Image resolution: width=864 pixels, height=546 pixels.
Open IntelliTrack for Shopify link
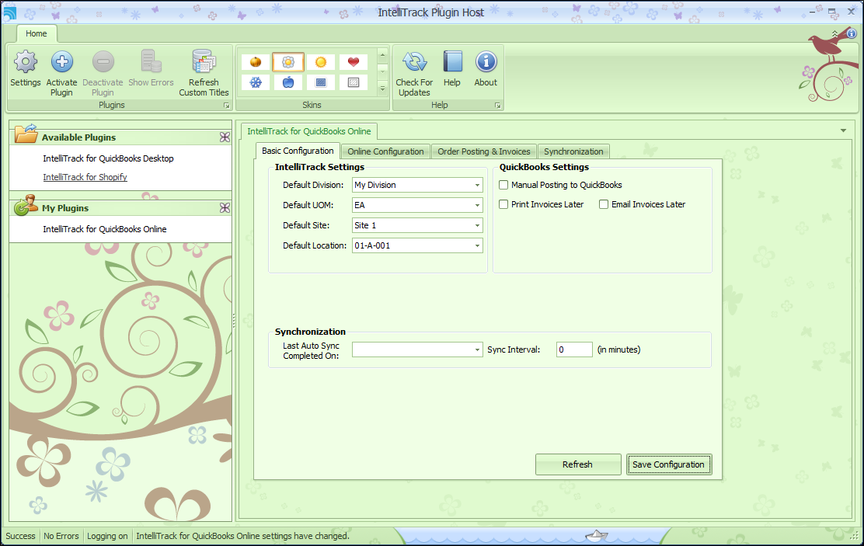coord(85,177)
